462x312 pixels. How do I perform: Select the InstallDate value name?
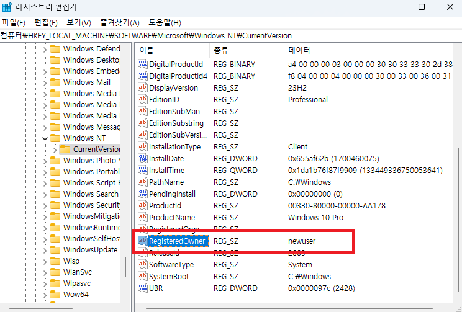pos(166,159)
